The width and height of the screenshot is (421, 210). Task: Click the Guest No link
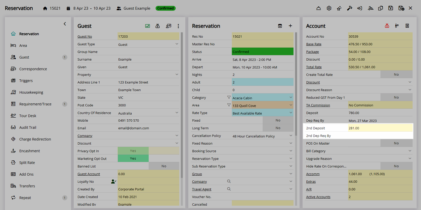(85, 36)
